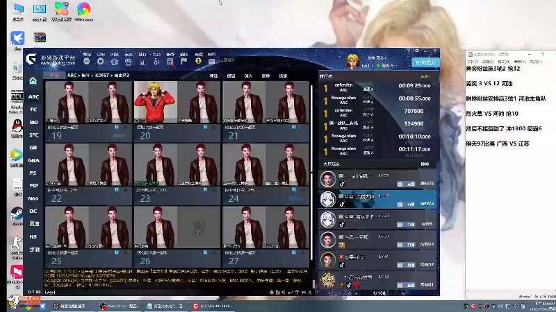This screenshot has width=556, height=312.
Task: Open the online status dropdown near Lv.1
Action: pos(386,65)
